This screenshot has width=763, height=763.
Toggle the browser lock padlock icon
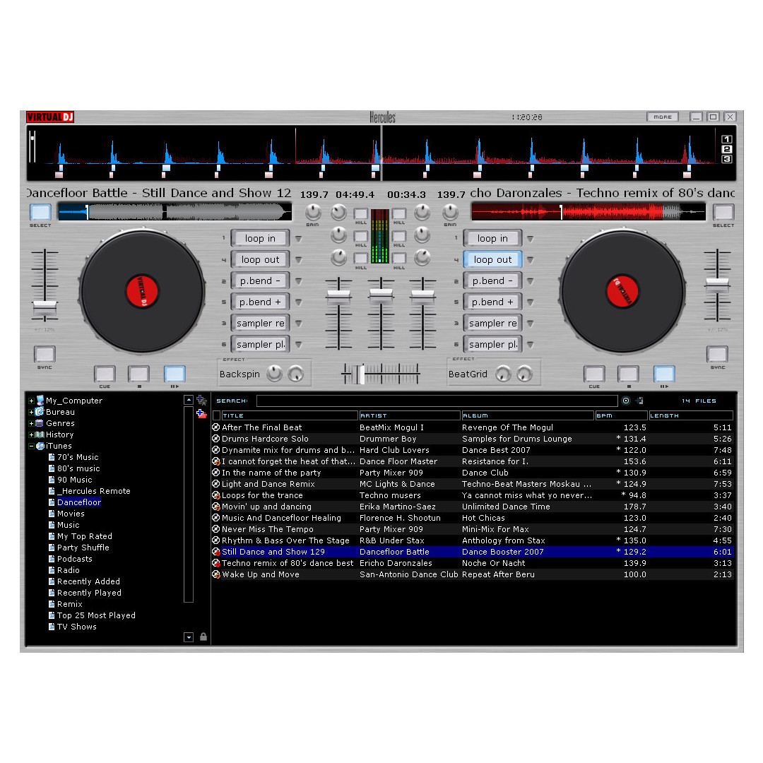[x=203, y=637]
